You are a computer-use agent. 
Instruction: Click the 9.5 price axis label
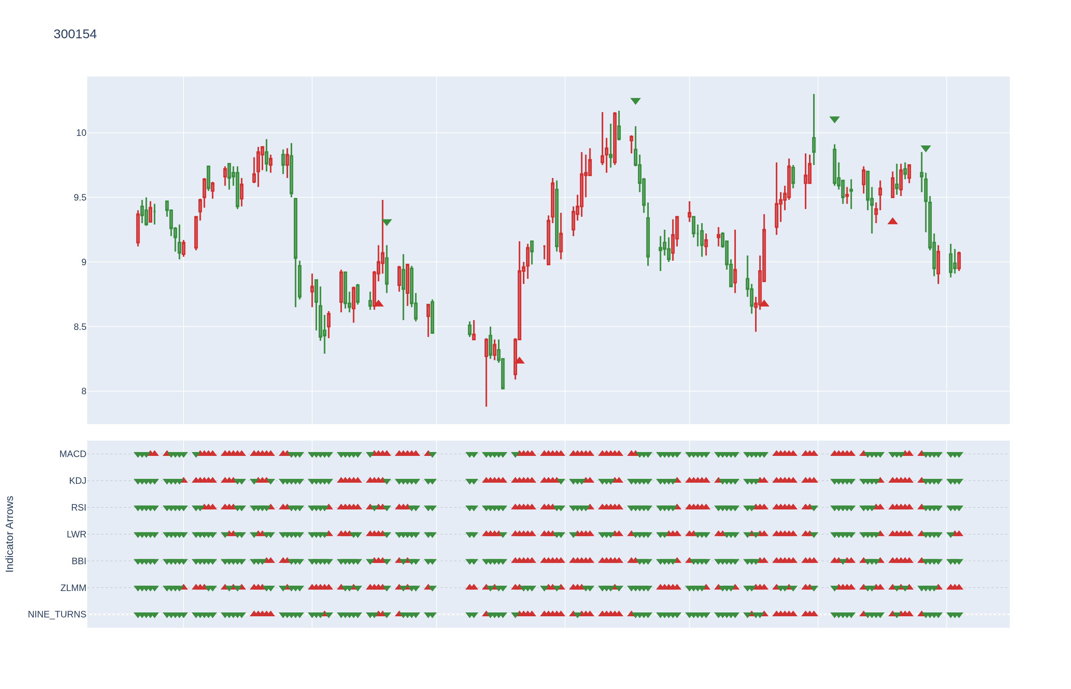[x=80, y=198]
